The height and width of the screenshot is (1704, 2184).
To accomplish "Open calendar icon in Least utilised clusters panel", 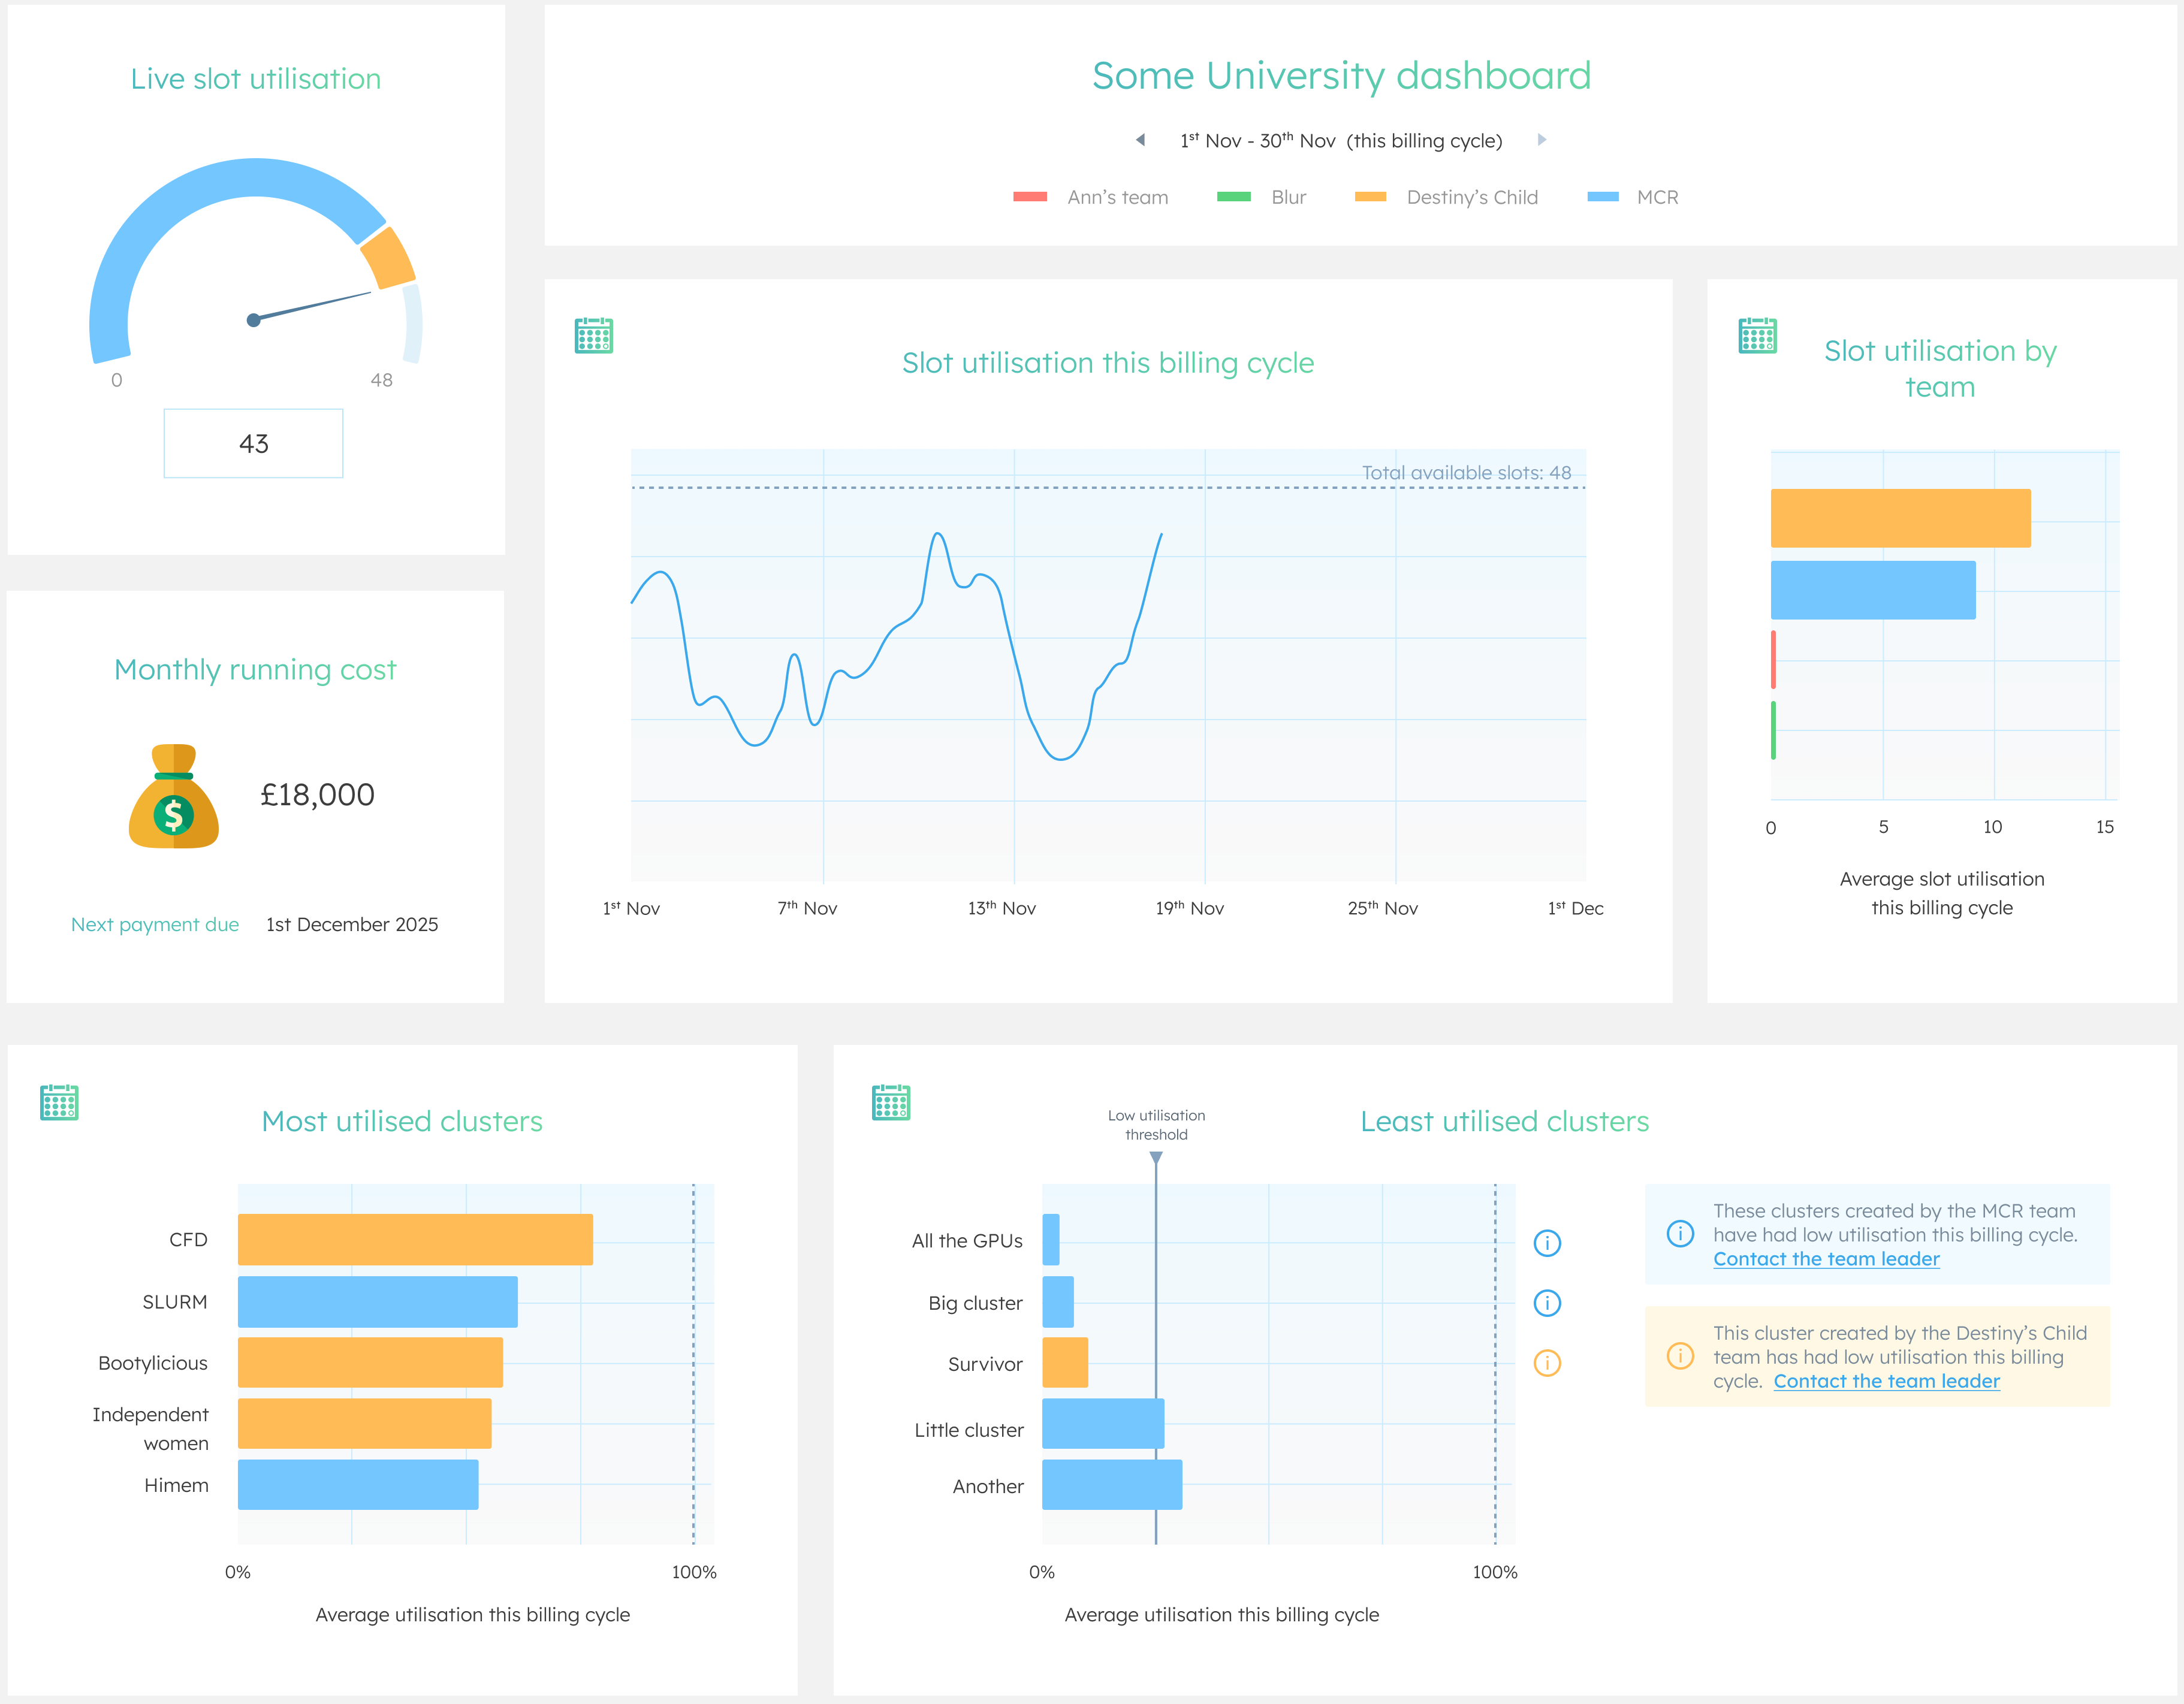I will [890, 1102].
